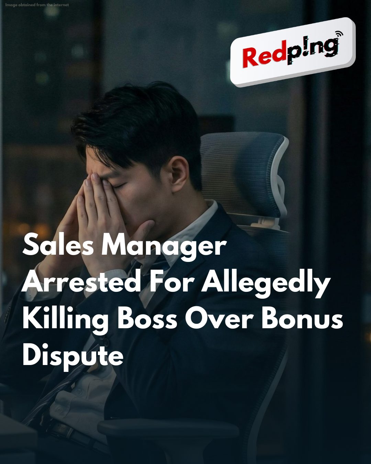
Task: Click the Redping logo badge
Action: tap(293, 52)
